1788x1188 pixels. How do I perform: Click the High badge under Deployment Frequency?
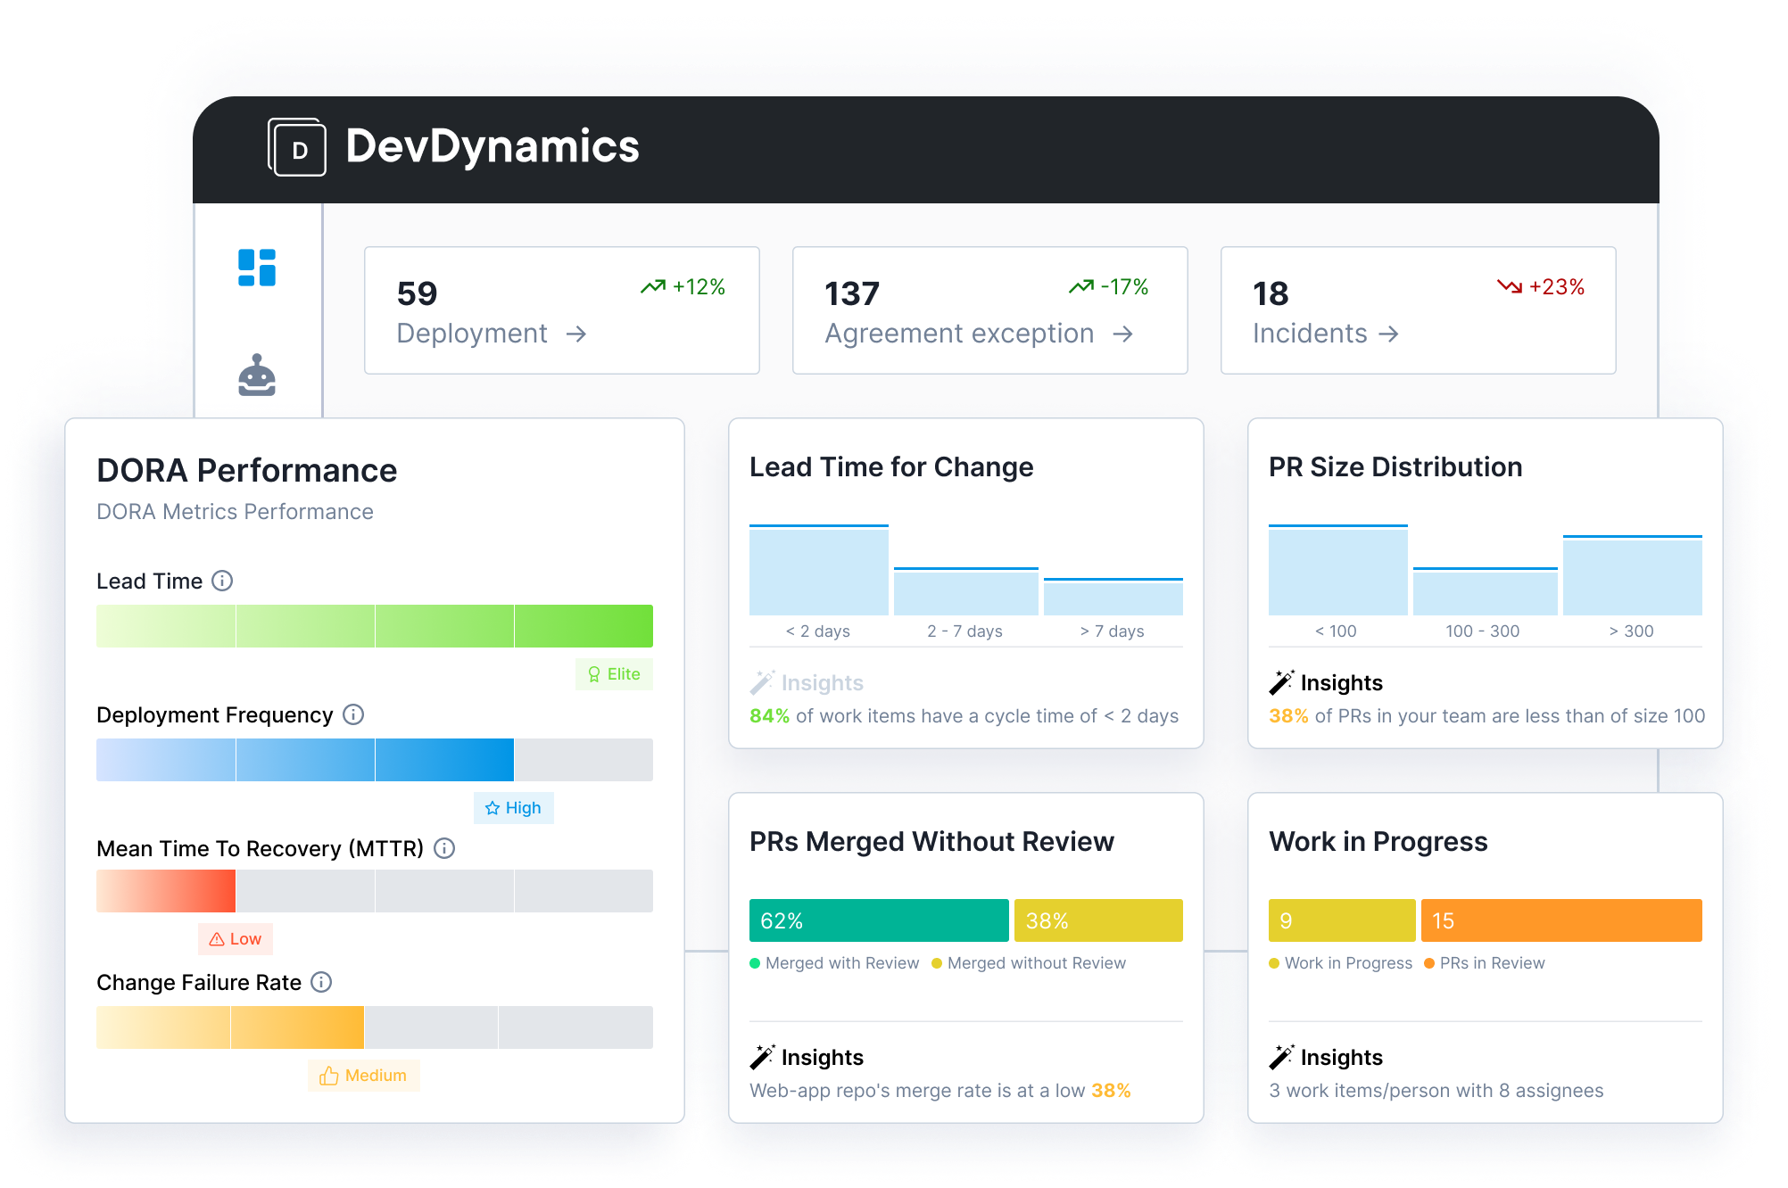(513, 807)
